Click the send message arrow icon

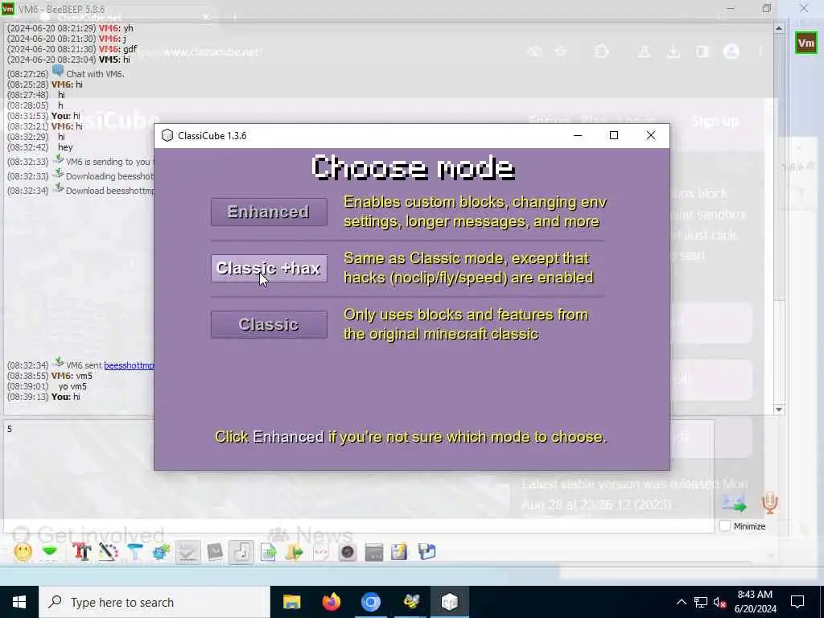click(734, 503)
